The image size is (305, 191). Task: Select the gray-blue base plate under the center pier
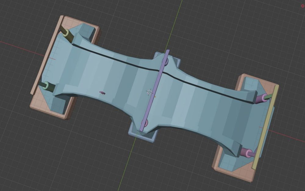143,135
